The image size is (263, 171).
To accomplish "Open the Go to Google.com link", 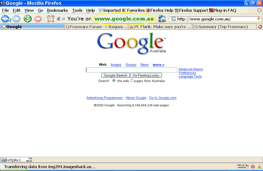I will tap(163, 98).
